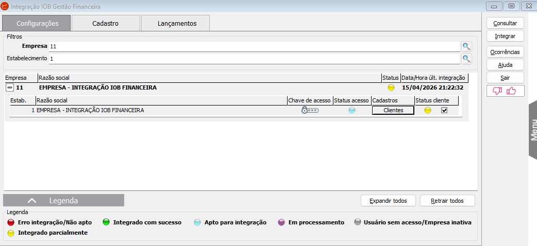Viewport: 537px width, 246px height.
Task: Click purple Em processamento legend dot
Action: coord(281,222)
